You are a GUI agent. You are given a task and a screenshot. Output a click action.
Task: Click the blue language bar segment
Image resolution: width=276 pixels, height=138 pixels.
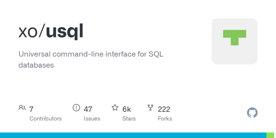pos(133,135)
